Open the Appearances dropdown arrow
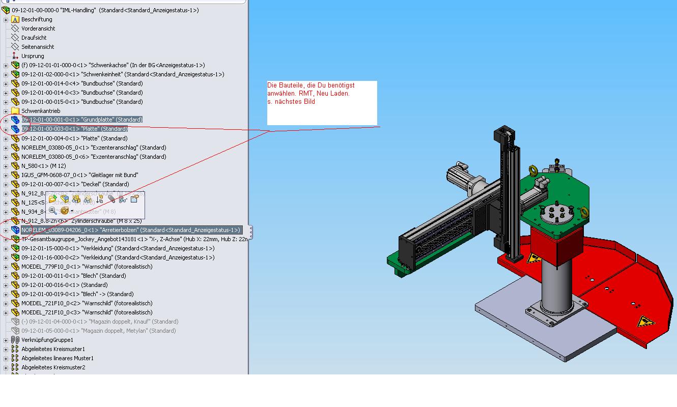This screenshot has height=407, width=677. 72,211
